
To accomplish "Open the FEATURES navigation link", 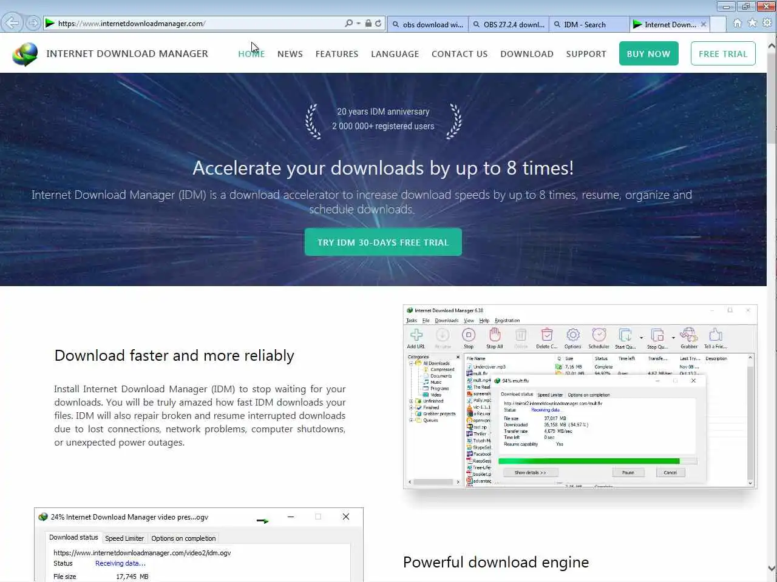I will coord(337,54).
